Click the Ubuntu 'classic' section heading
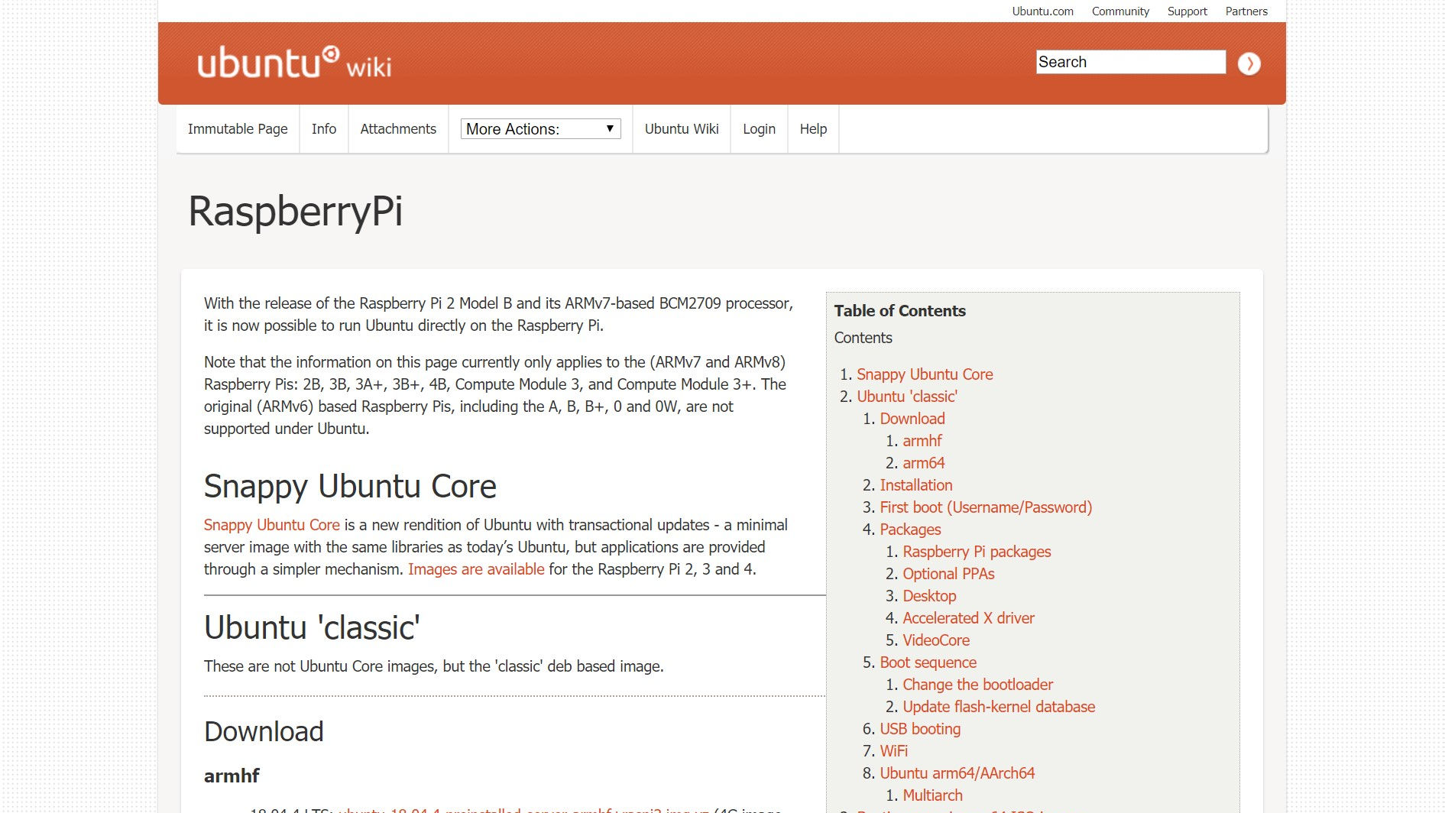Screen dimensions: 1445x813 click(312, 627)
